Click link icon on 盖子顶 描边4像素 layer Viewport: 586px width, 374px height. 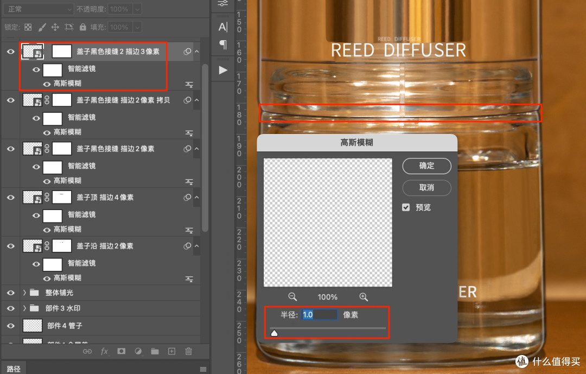47,197
